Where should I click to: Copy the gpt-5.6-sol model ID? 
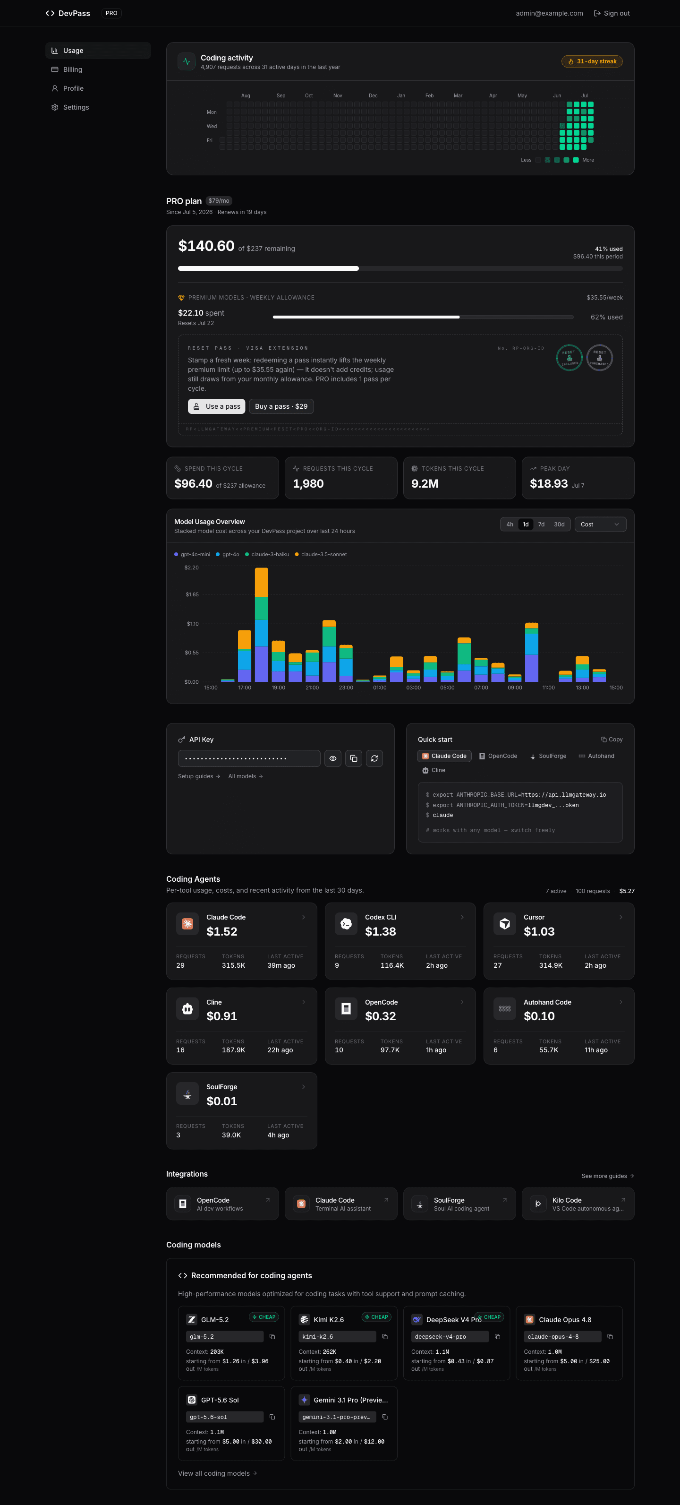(x=272, y=1417)
